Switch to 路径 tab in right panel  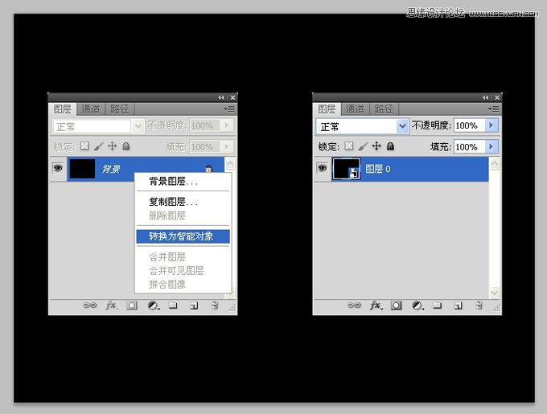coord(384,109)
